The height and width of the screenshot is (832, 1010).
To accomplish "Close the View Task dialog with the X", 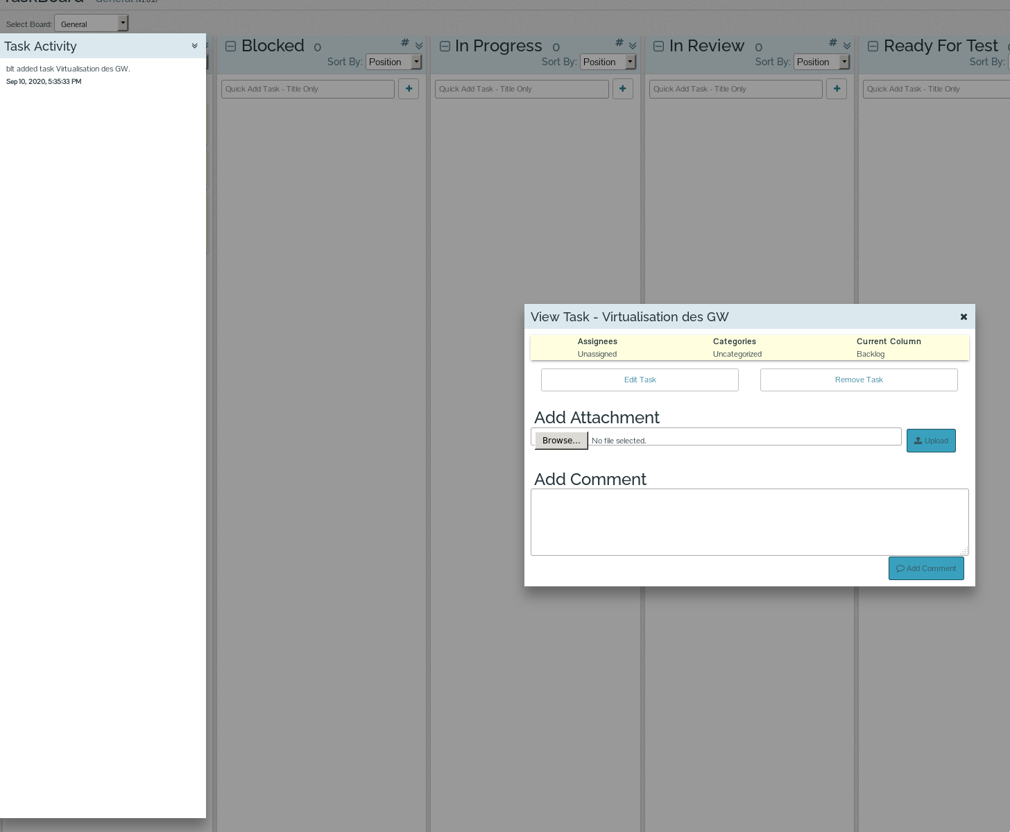I will (x=964, y=316).
